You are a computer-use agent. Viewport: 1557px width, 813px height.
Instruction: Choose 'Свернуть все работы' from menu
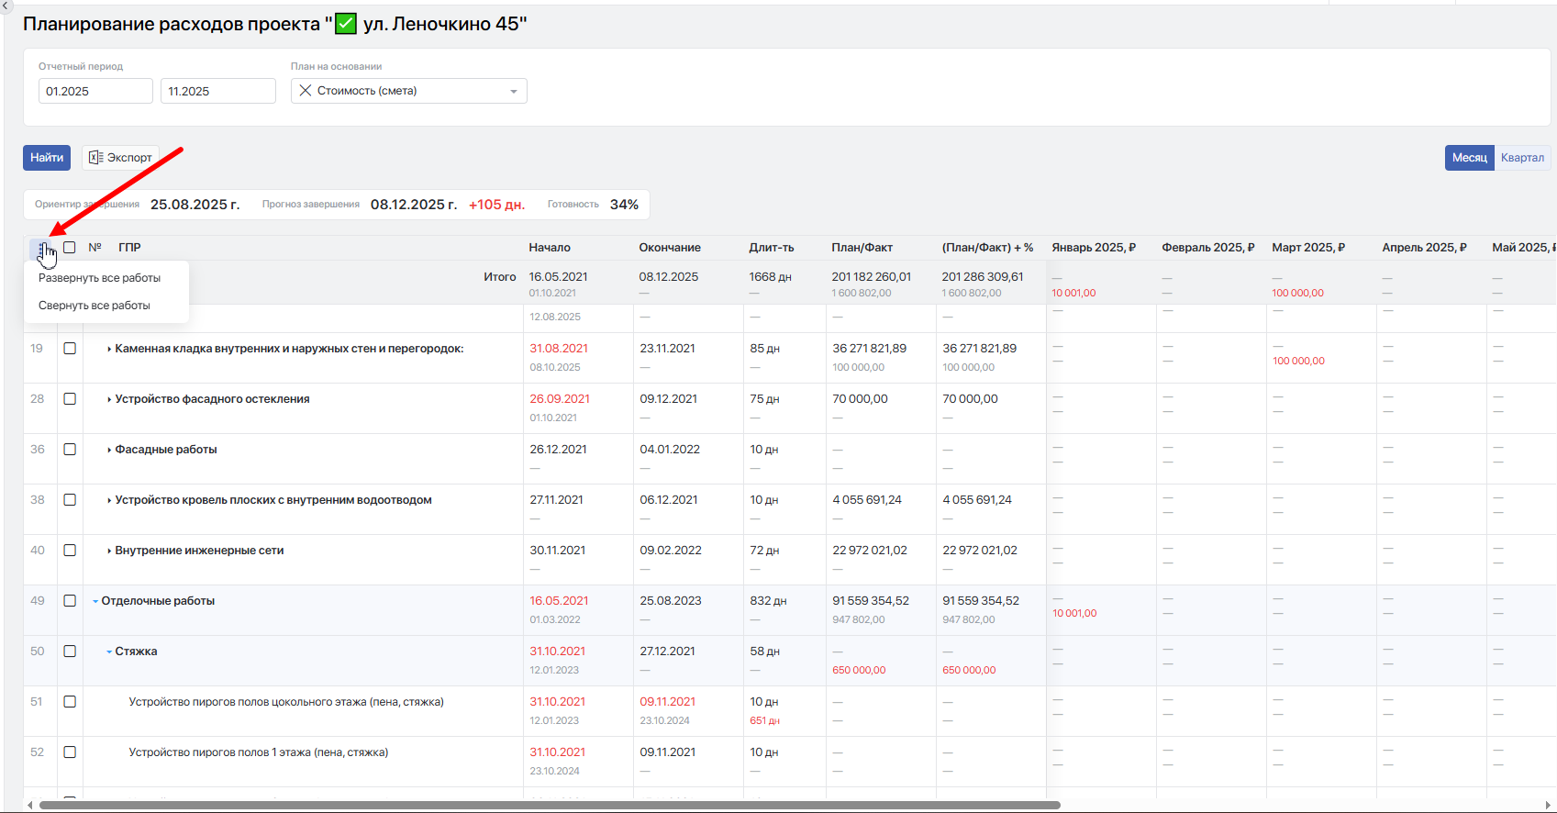[95, 306]
